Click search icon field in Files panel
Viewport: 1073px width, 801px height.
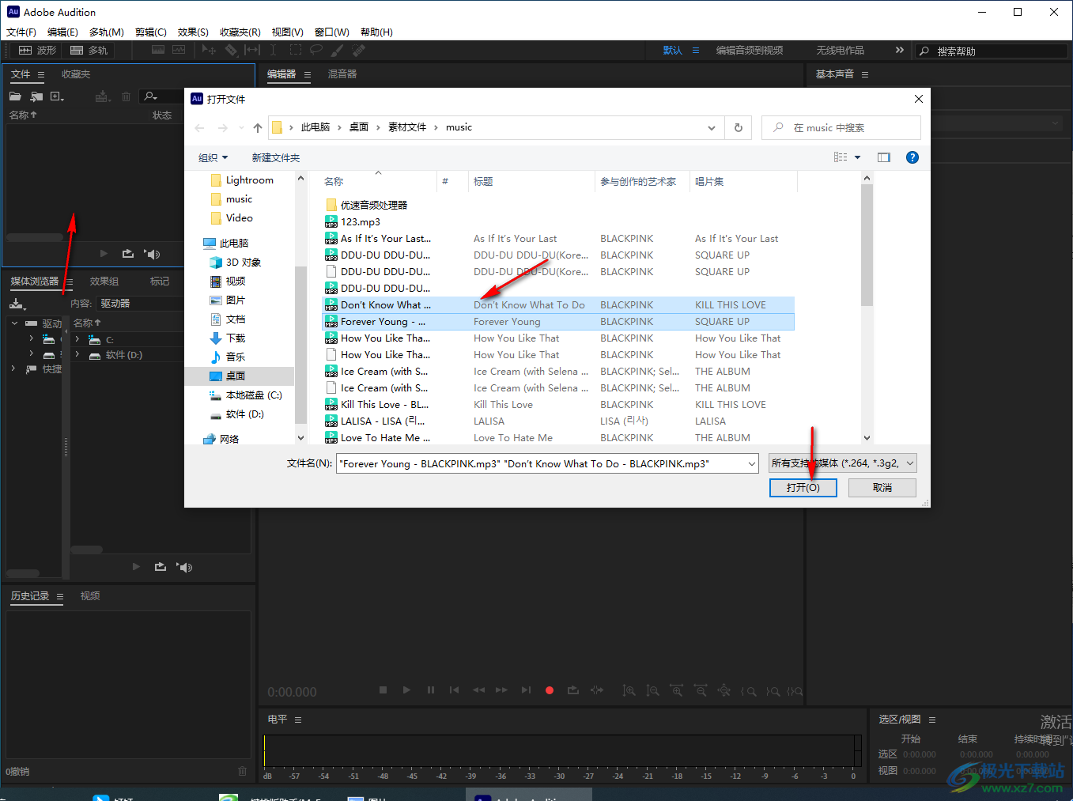click(160, 96)
